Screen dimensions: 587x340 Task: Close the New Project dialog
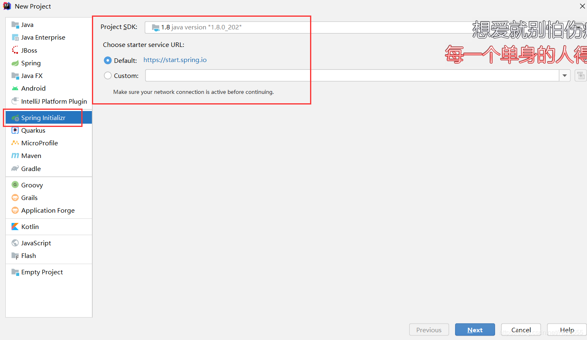pyautogui.click(x=583, y=6)
